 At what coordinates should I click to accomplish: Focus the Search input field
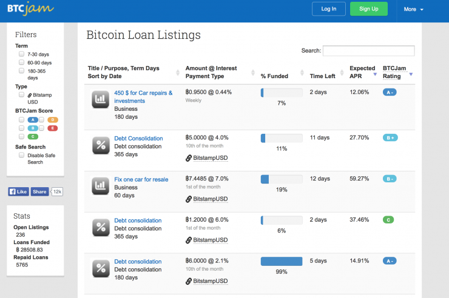coord(368,51)
